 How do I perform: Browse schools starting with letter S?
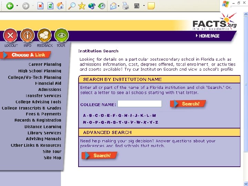pyautogui.click(x=114, y=122)
